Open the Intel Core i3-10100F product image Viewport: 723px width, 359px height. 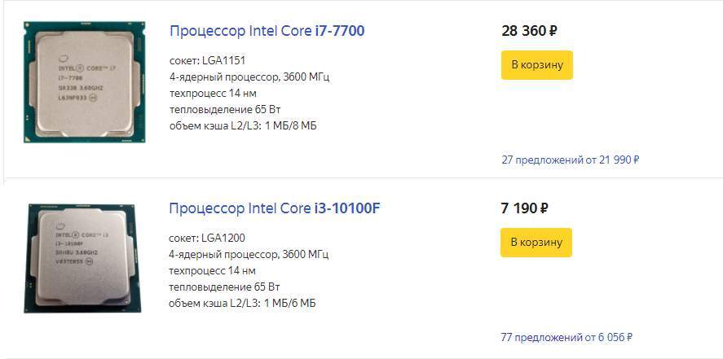(84, 258)
